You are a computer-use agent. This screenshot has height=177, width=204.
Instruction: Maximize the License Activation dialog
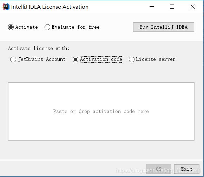(x=172, y=7)
